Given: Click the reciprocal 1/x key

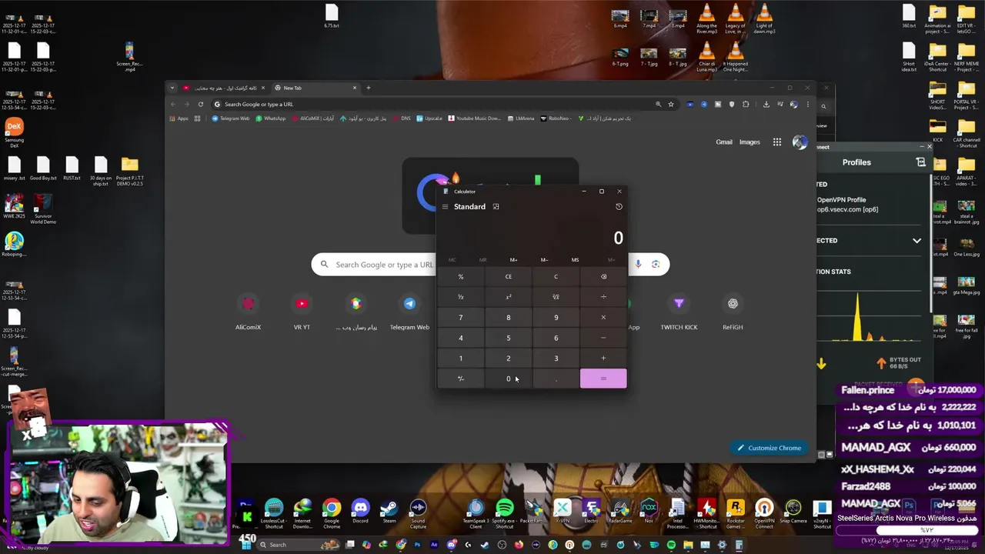Looking at the screenshot, I should 461,297.
